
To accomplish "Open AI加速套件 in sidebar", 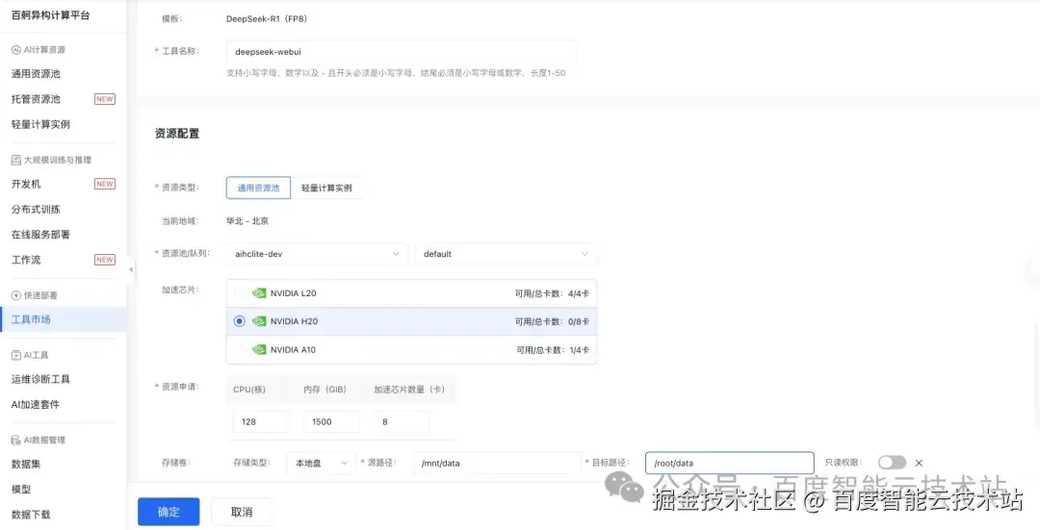I will coord(36,404).
